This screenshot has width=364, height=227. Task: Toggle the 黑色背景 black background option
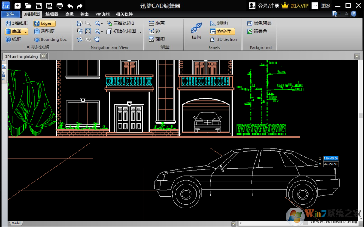tap(260, 23)
